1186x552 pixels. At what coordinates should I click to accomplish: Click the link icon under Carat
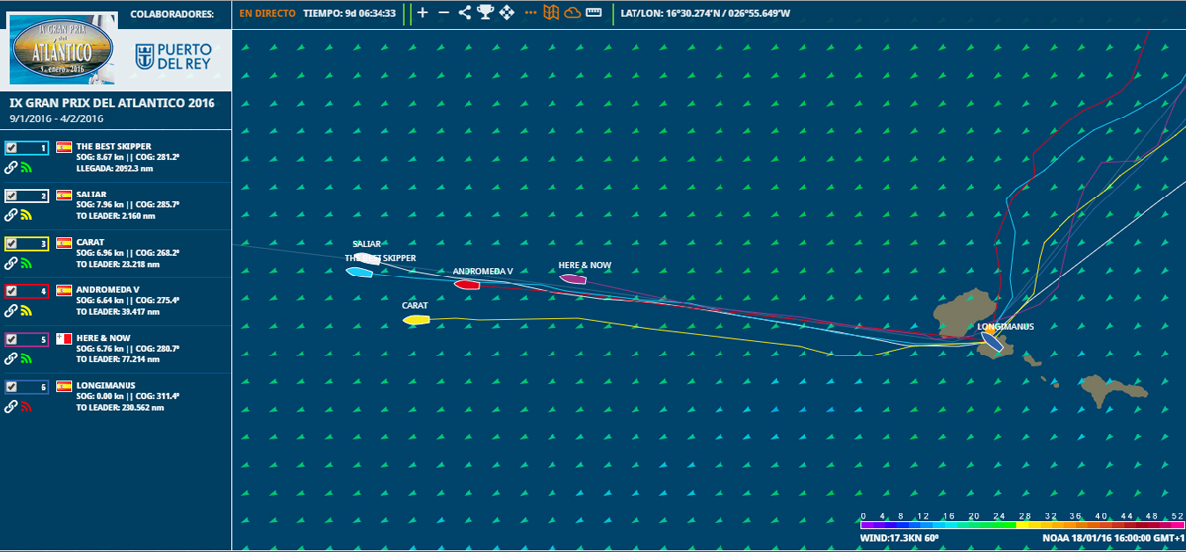(11, 263)
